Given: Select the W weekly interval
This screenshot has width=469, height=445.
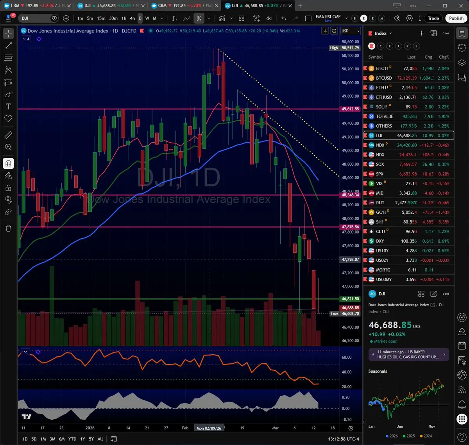Looking at the screenshot, I should pos(147,18).
